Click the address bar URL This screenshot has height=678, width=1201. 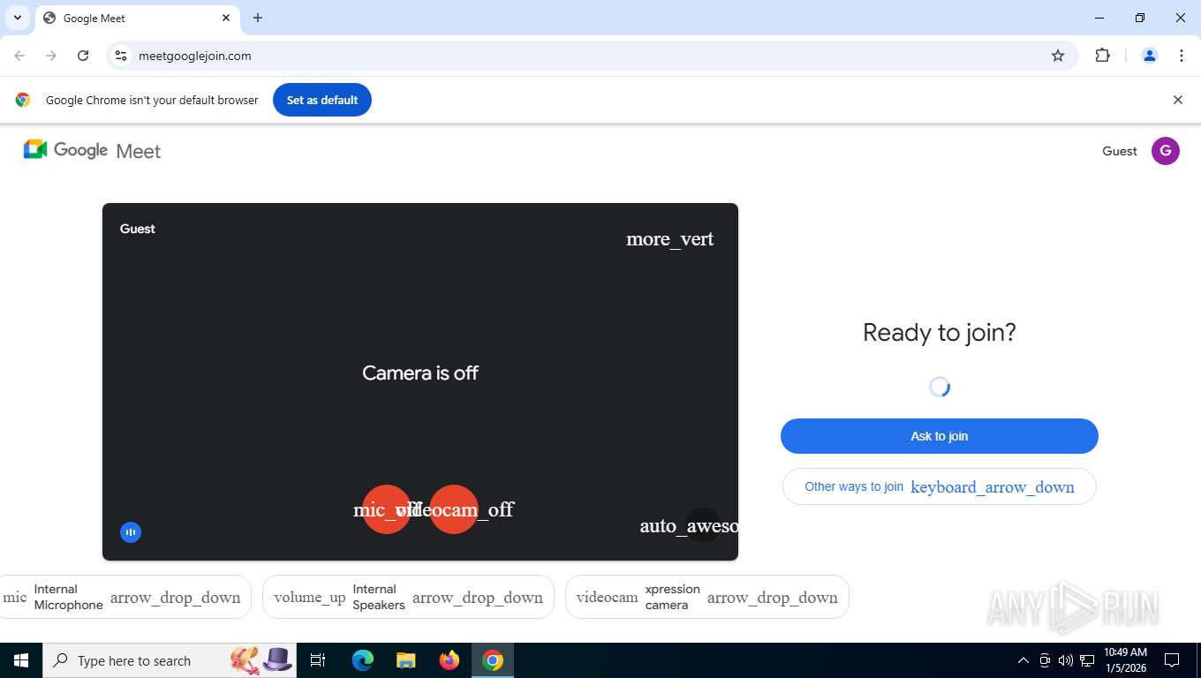195,56
